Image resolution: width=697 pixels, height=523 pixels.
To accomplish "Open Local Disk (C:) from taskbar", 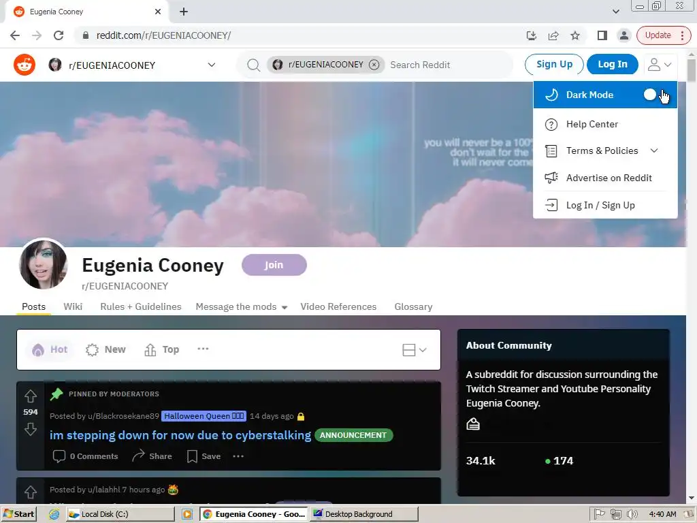I will [x=120, y=514].
